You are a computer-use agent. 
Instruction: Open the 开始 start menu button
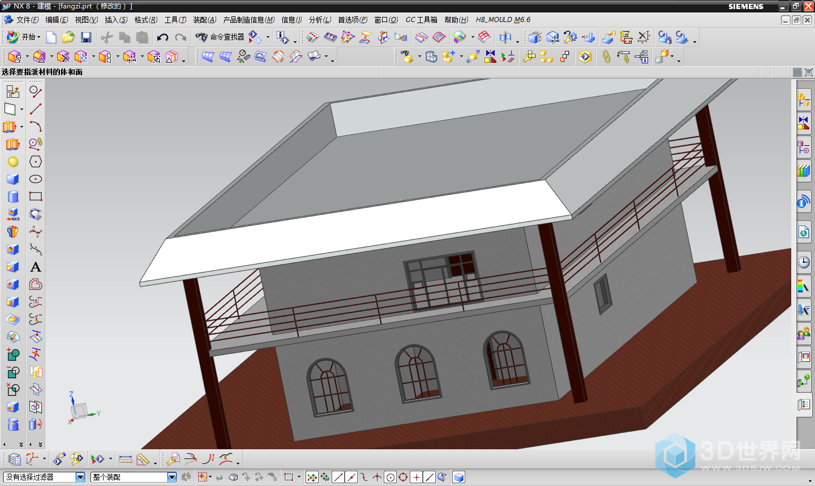click(23, 37)
